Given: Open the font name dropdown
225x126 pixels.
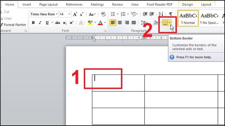Looking at the screenshot, I should 57,14.
